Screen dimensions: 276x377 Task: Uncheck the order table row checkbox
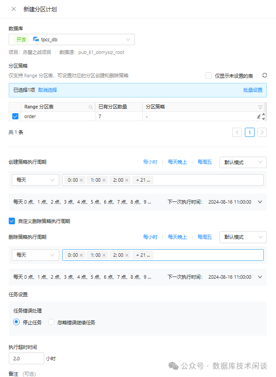15,116
